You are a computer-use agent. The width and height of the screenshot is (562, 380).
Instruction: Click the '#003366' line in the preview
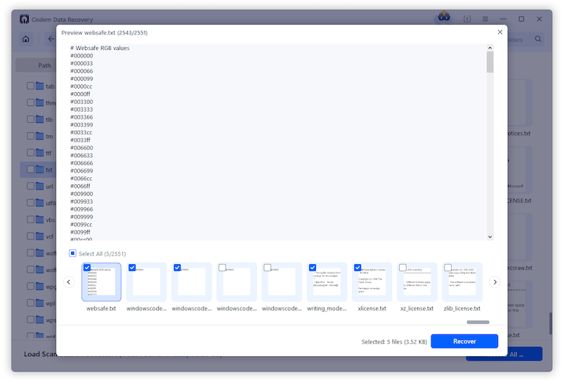(x=81, y=117)
